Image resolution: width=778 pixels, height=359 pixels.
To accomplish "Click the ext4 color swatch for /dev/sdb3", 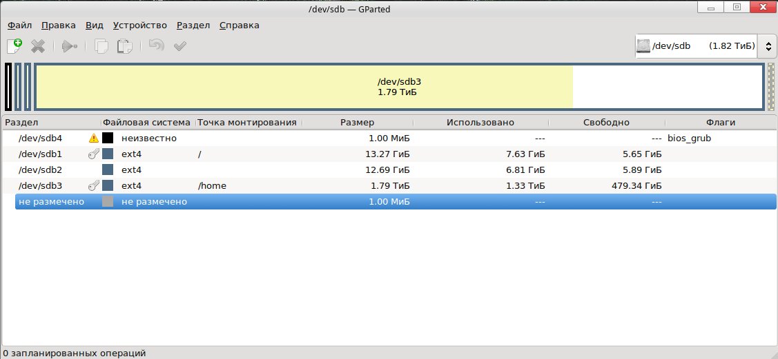I will click(108, 185).
